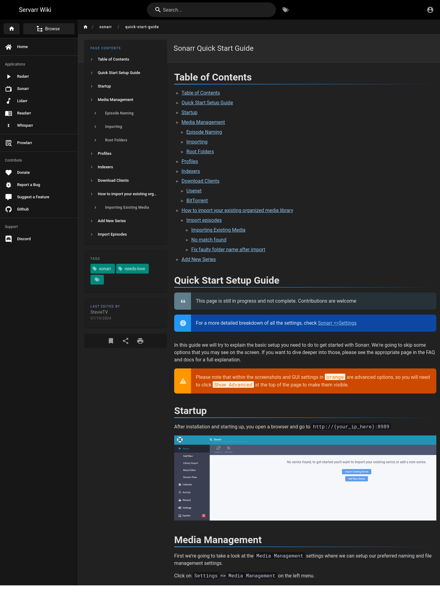The height and width of the screenshot is (612, 440).
Task: Click in the Search field
Action: coord(211,10)
